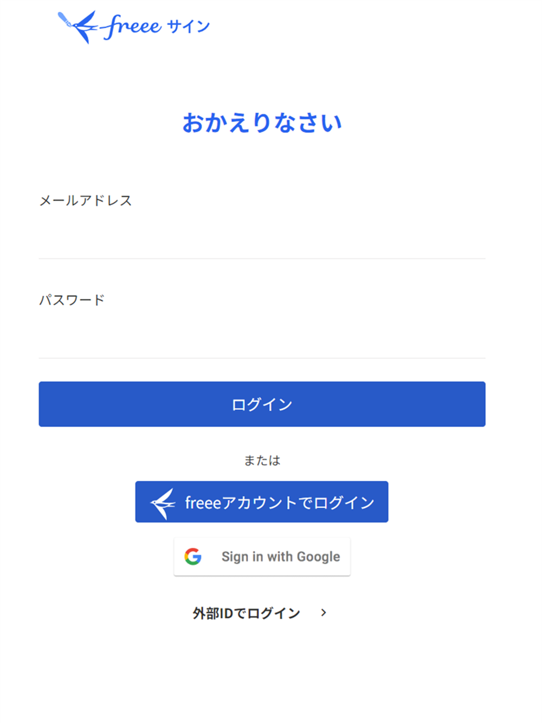This screenshot has width=542, height=723.
Task: Click the password field underline
Action: pos(262,358)
